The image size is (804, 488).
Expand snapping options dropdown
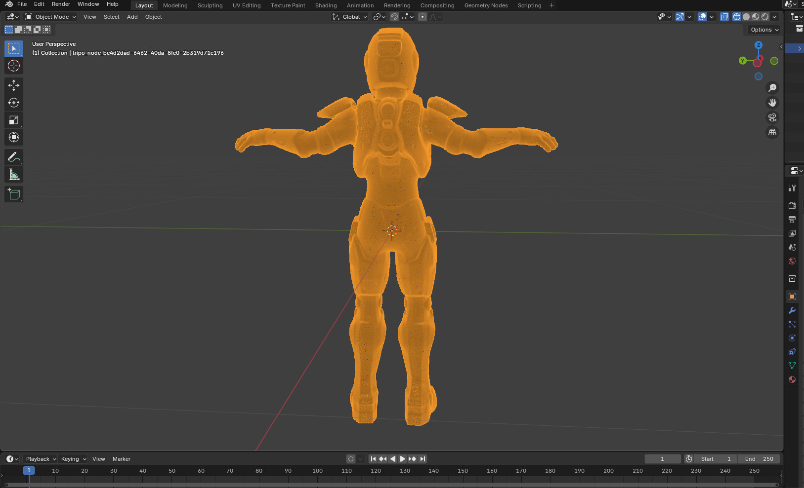click(x=407, y=17)
